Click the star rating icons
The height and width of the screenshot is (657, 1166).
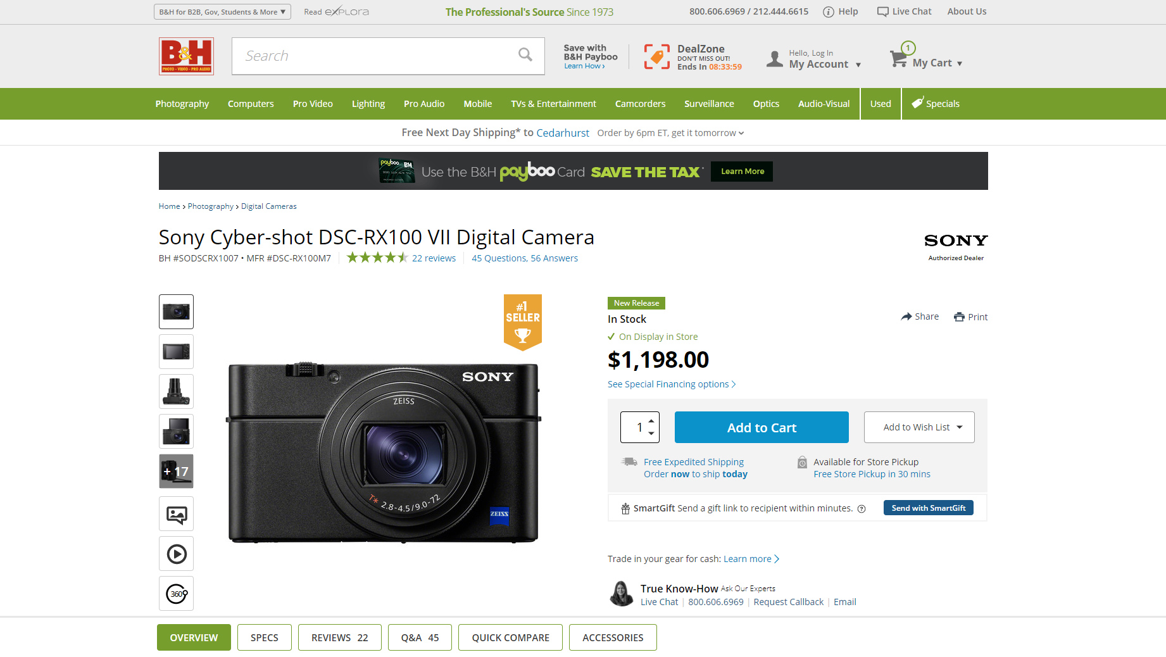(x=377, y=258)
